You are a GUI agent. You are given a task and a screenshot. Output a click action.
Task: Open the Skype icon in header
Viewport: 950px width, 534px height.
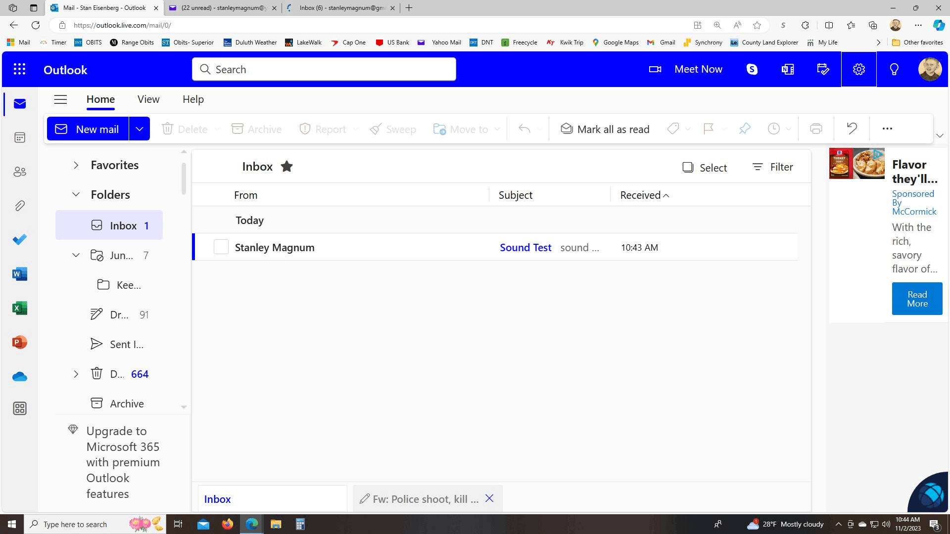click(x=752, y=69)
